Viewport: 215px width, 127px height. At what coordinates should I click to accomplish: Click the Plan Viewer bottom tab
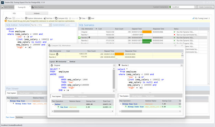click(10, 117)
